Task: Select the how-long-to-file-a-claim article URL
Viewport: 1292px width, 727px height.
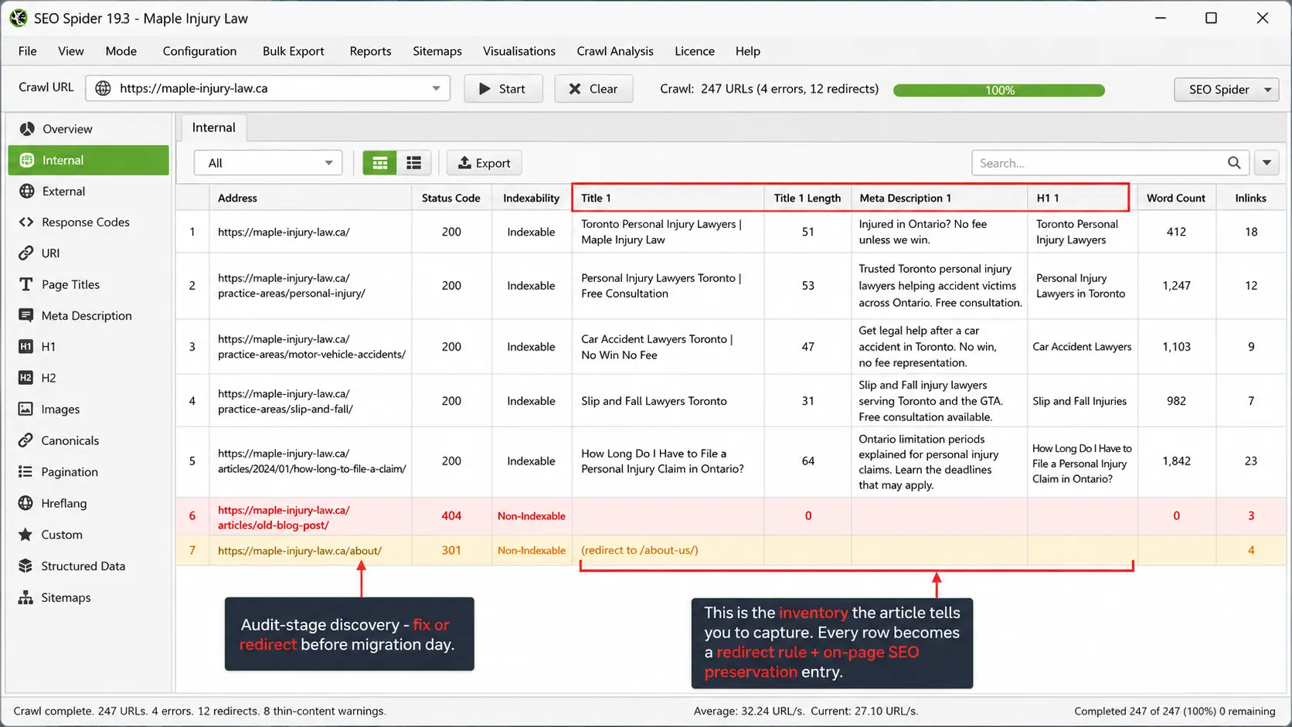Action: coord(311,461)
